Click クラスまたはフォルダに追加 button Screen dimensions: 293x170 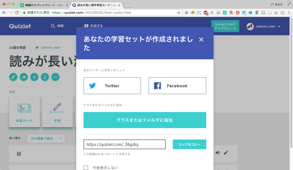click(x=145, y=120)
